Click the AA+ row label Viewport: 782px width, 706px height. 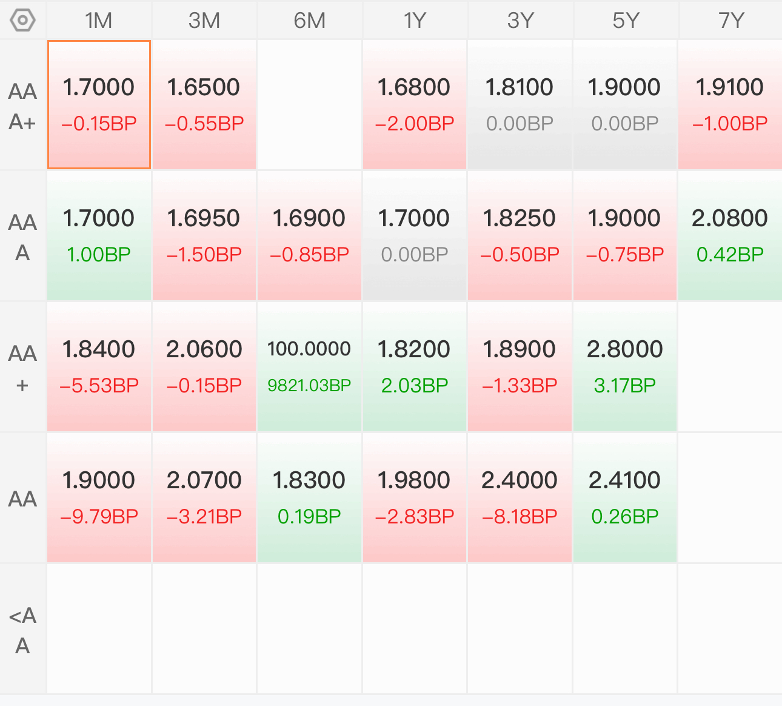(x=23, y=368)
